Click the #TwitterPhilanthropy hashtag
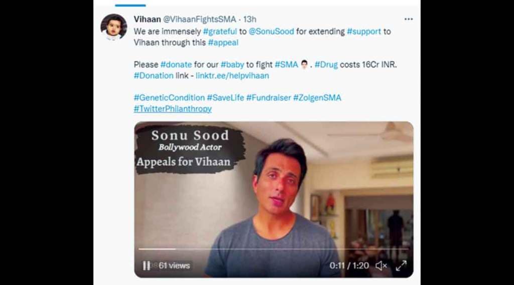 click(173, 109)
